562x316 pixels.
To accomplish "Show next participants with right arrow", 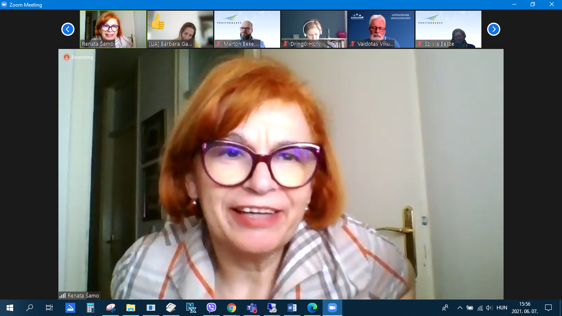I will point(493,29).
